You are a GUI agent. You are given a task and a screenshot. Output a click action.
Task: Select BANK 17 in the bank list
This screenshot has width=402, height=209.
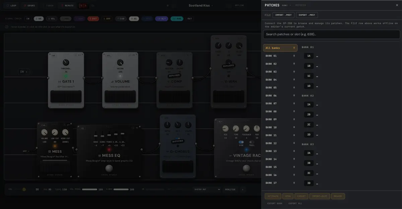pyautogui.click(x=280, y=183)
